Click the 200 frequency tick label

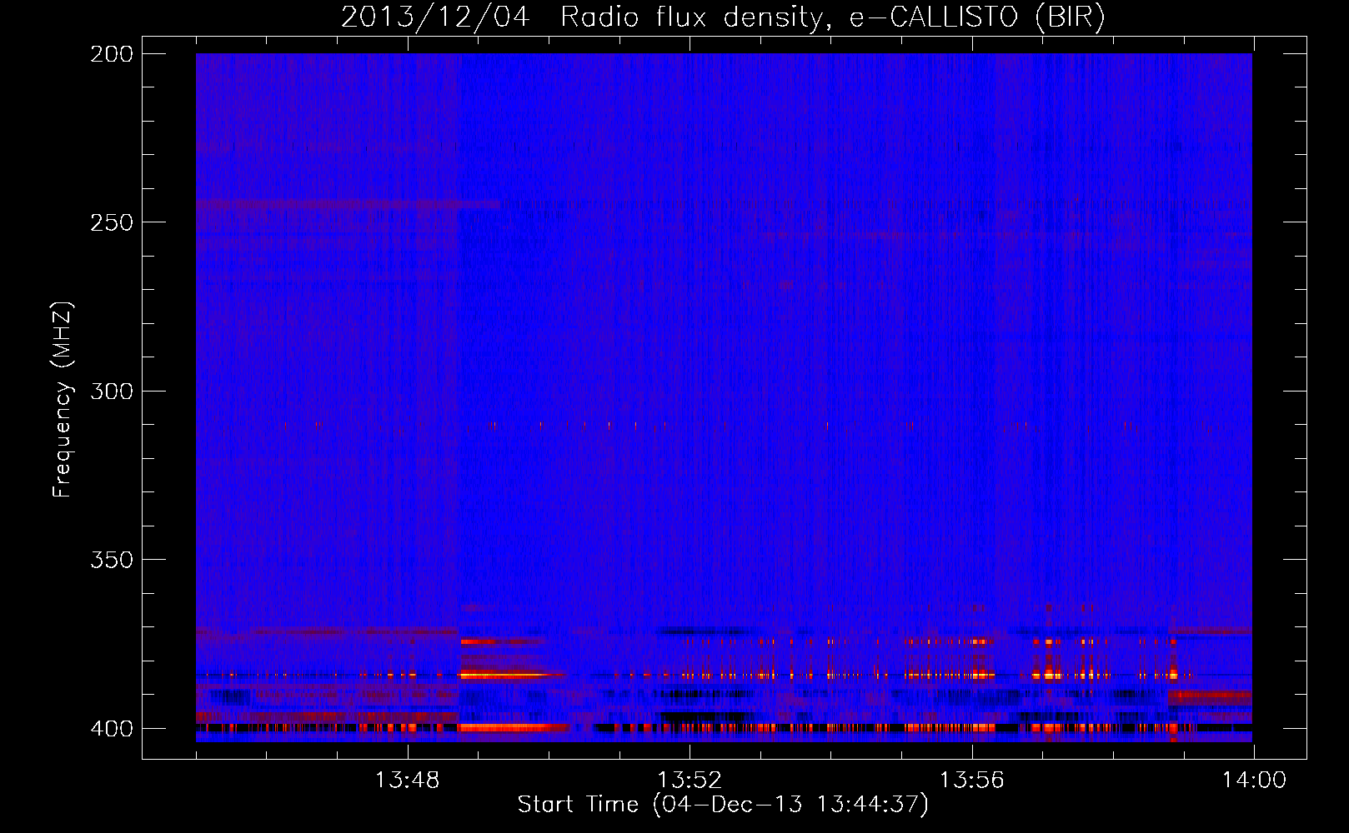point(112,54)
